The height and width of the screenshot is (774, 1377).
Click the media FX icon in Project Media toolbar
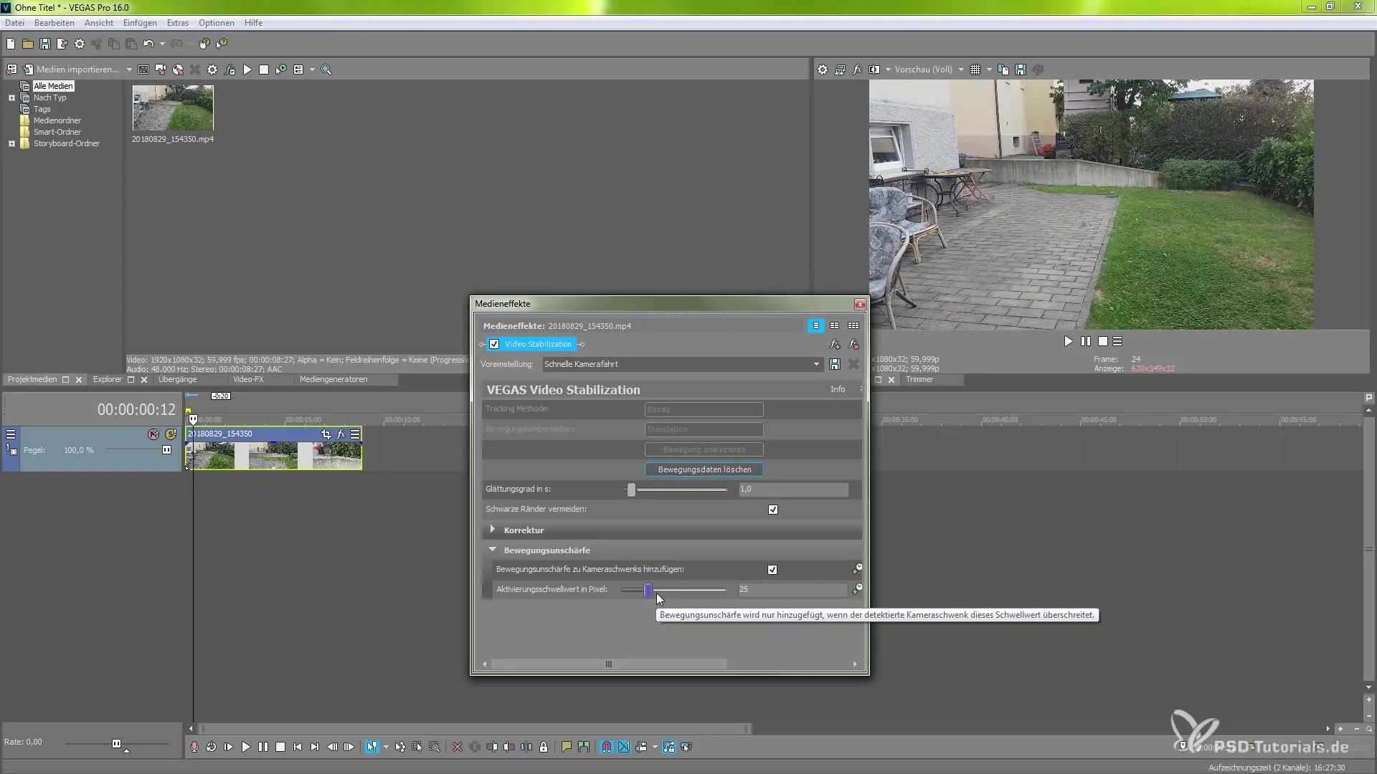click(x=229, y=70)
